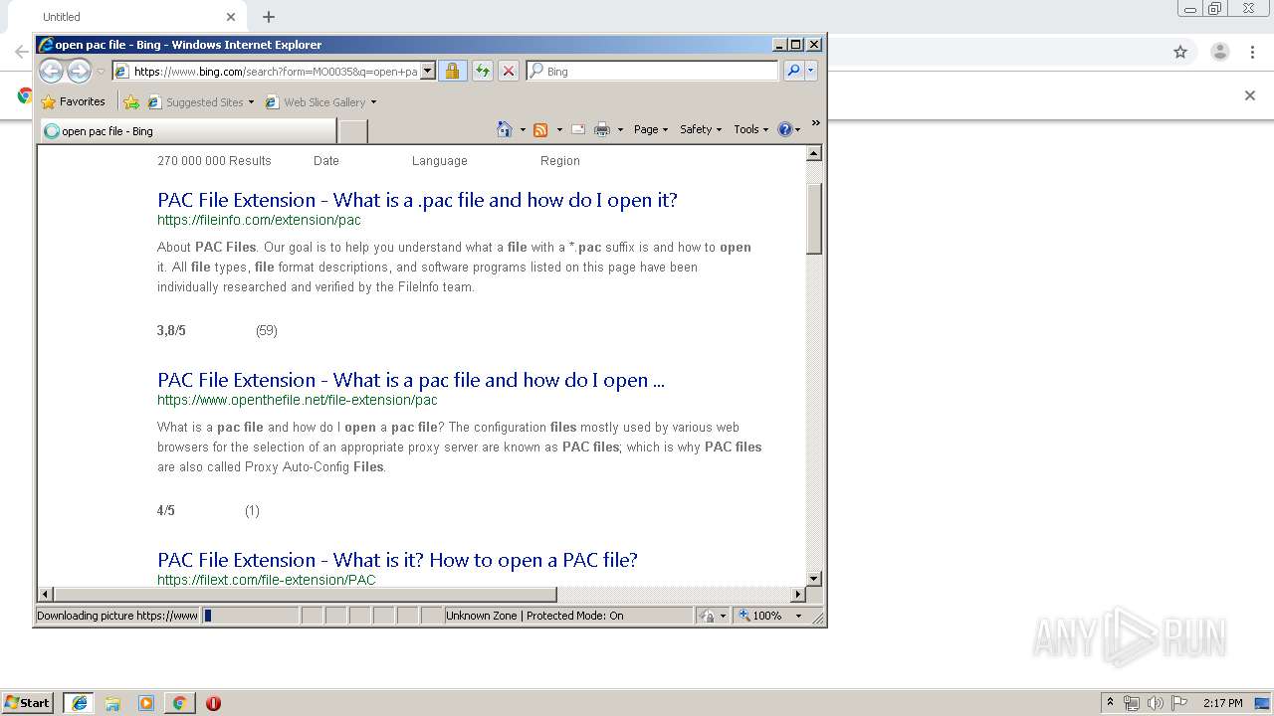Image resolution: width=1274 pixels, height=716 pixels.
Task: Expand the zoom level dropdown arrow
Action: tap(798, 616)
